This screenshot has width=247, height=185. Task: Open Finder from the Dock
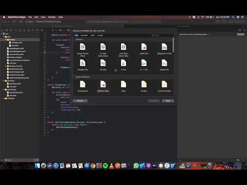[x=38, y=165]
